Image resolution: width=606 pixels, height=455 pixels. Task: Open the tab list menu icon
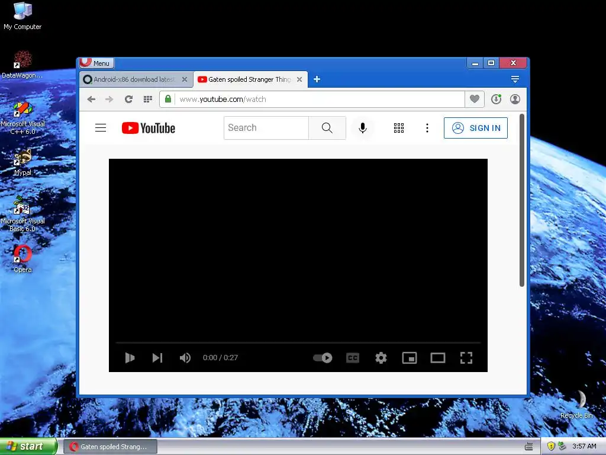click(515, 79)
